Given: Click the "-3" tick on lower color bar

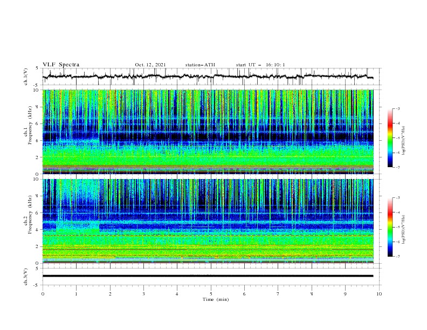Looking at the screenshot, I should click(397, 198).
